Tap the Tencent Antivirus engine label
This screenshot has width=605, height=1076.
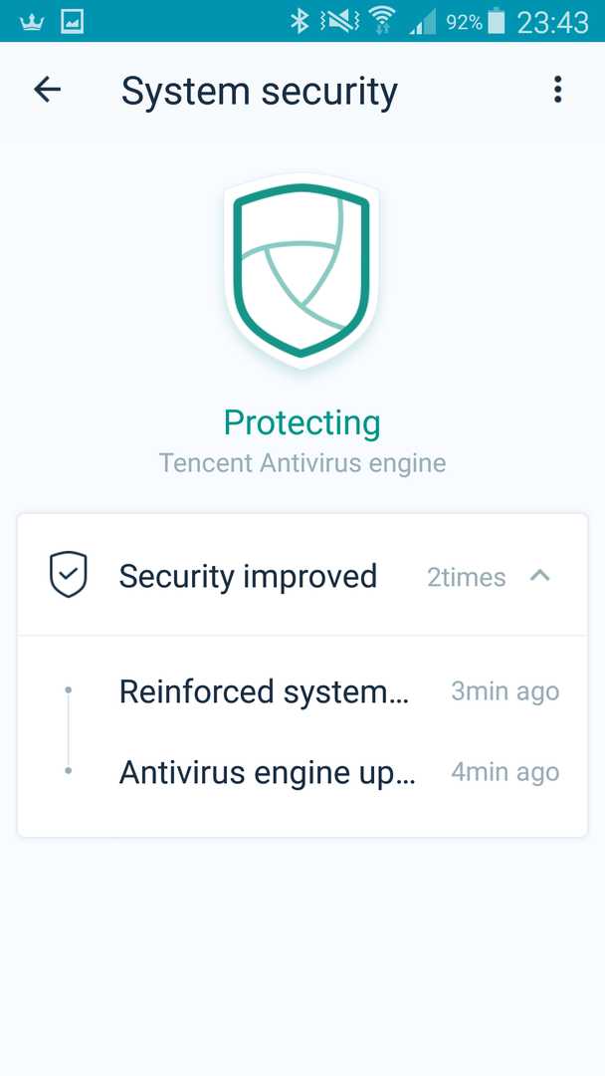pyautogui.click(x=302, y=463)
